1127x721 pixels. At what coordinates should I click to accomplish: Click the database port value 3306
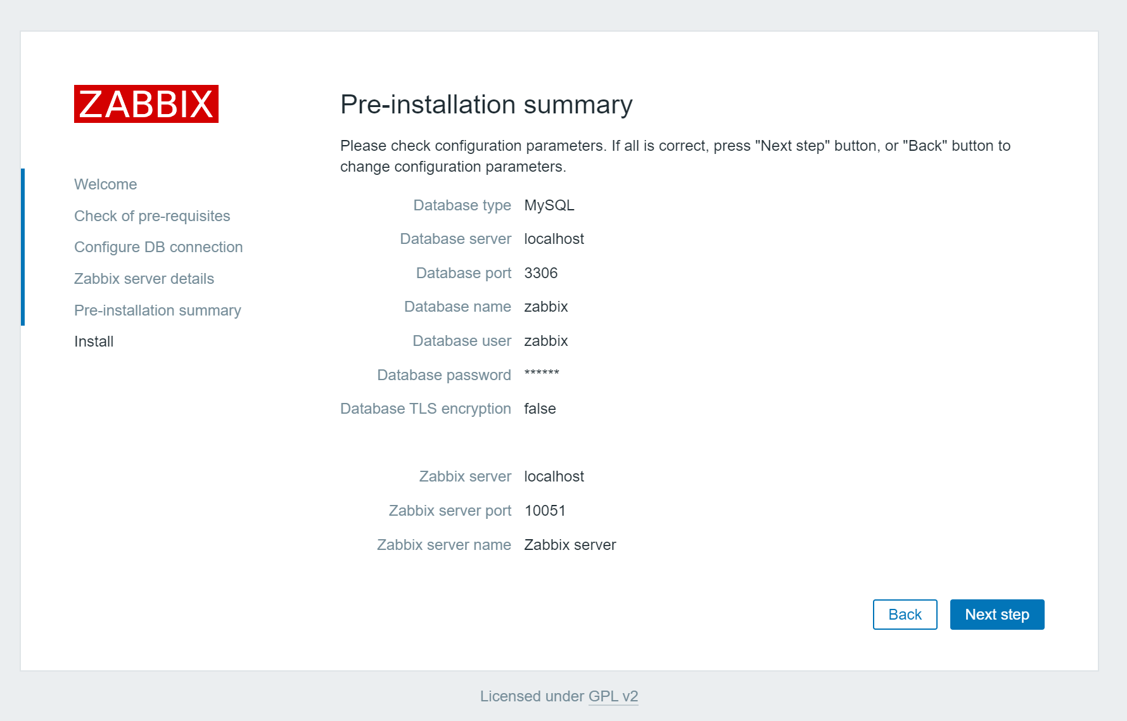pyautogui.click(x=541, y=273)
